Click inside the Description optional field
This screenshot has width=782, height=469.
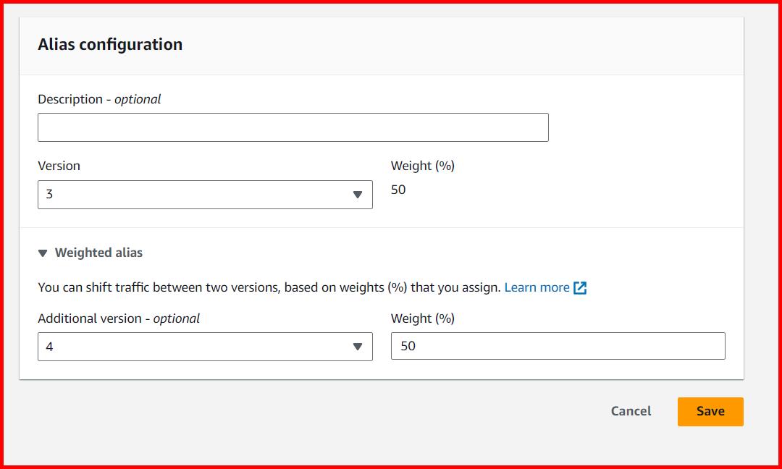pyautogui.click(x=293, y=127)
